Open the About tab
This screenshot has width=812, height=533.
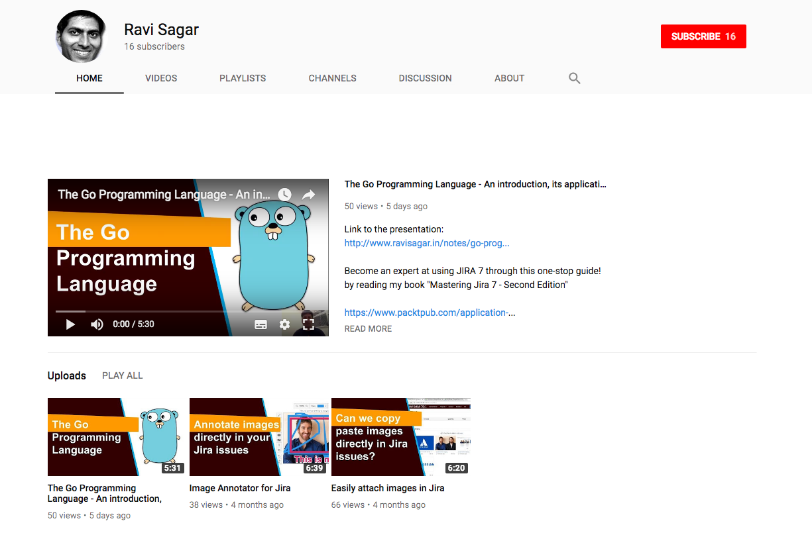509,78
